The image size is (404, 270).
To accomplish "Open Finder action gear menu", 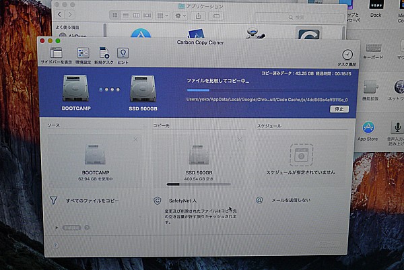I will click(x=180, y=16).
